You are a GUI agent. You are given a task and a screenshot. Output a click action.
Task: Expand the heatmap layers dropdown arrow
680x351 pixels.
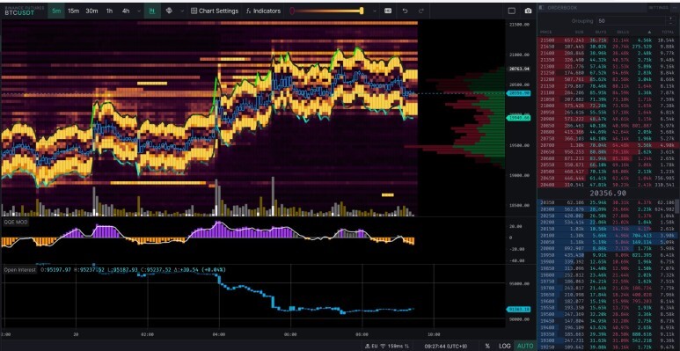click(x=182, y=11)
